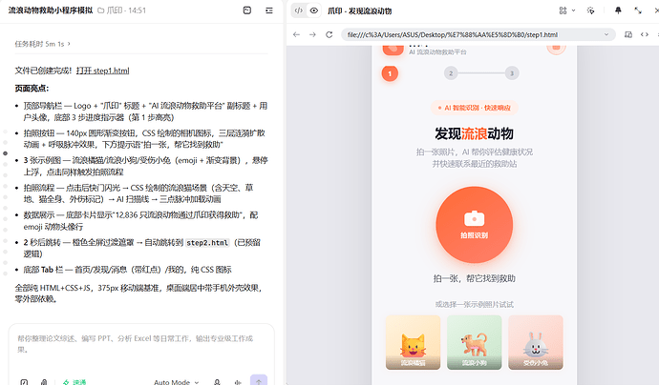Open the history panel icon in chat header

pyautogui.click(x=247, y=10)
